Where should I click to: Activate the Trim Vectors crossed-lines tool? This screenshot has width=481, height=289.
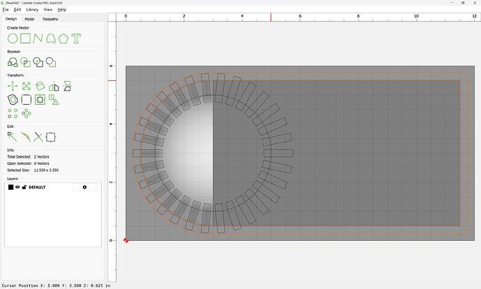coord(38,137)
